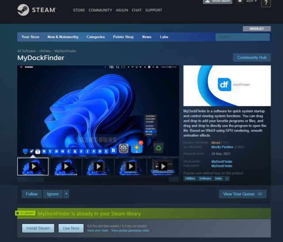Expand the arjun account dropdown
283x242 pixels.
(251, 1)
